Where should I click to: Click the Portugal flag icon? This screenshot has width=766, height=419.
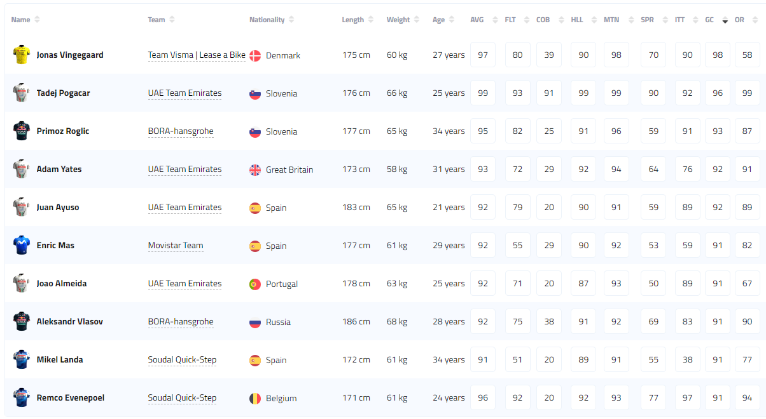pyautogui.click(x=255, y=284)
